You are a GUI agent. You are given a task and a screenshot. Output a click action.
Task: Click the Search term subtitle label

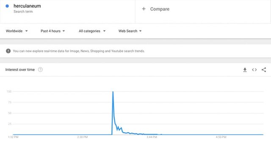[x=23, y=11]
